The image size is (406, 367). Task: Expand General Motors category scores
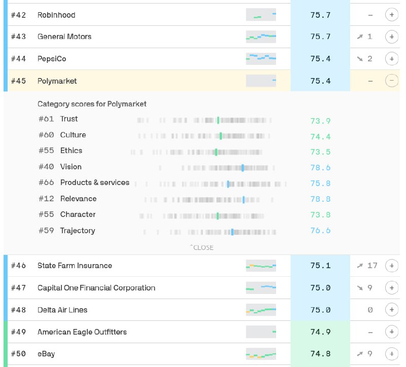coord(391,36)
